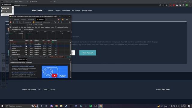Screen dimensions: 192x108
Task: Click the share page icon in address bar
Action: pyautogui.click(x=163, y=5)
